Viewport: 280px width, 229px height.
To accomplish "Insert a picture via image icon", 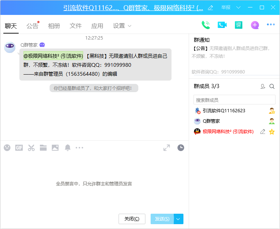I will click(x=55, y=148).
